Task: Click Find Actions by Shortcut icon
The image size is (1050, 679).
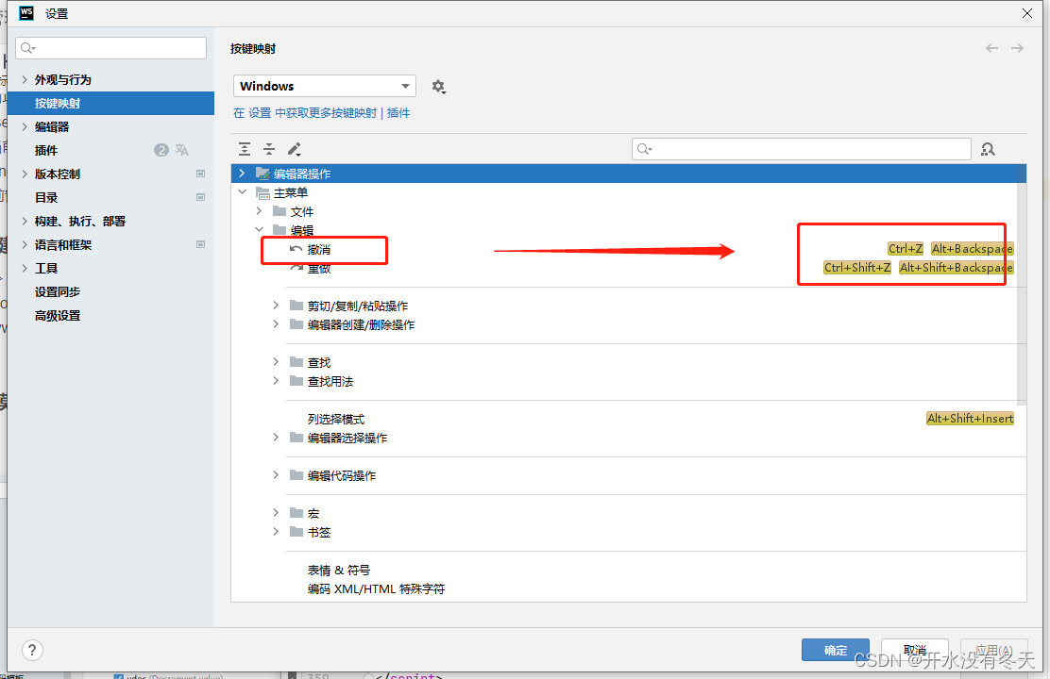Action: coord(988,149)
